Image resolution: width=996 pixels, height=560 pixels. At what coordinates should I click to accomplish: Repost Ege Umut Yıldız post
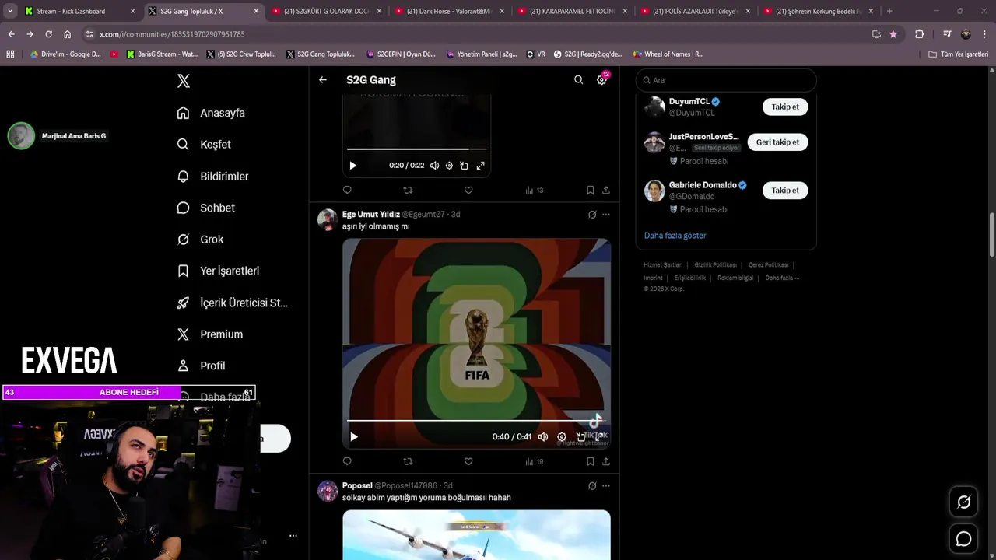(408, 461)
